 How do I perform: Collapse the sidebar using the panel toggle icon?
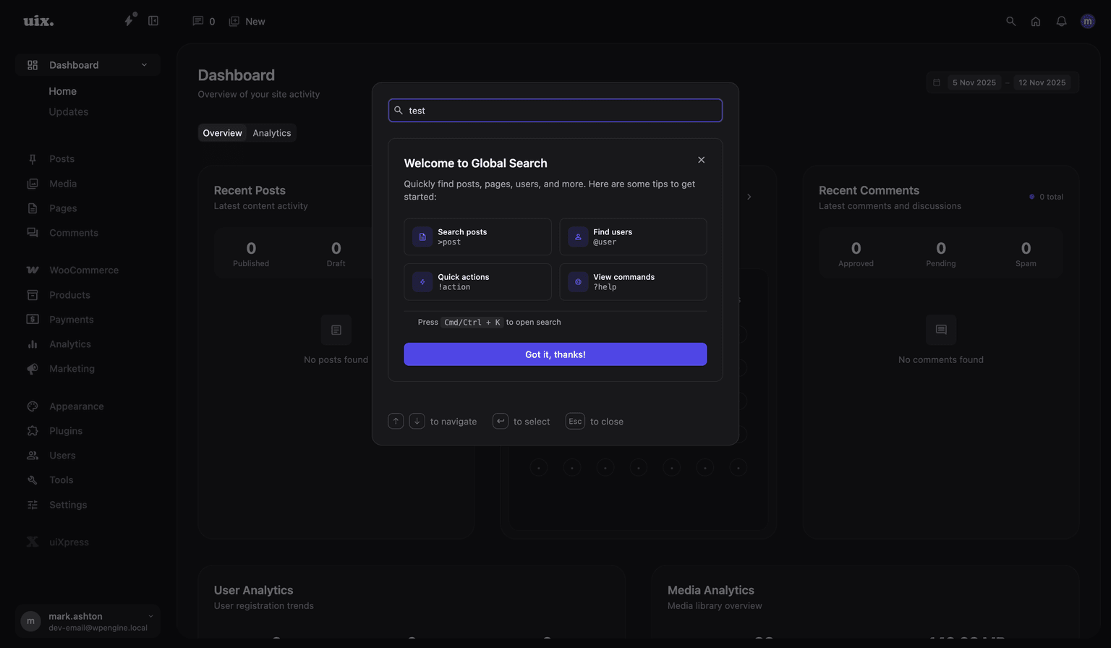click(x=153, y=21)
